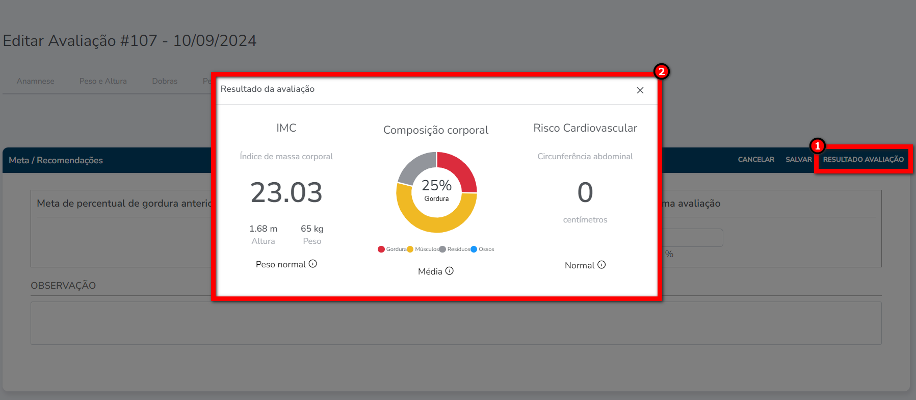Click the Meta / Recomendações panel header
Image resolution: width=916 pixels, height=400 pixels.
(56, 160)
